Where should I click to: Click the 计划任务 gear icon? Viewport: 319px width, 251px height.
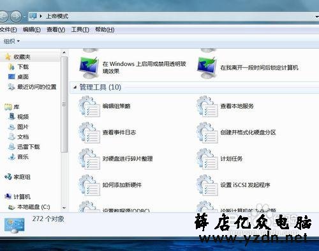pos(207,159)
